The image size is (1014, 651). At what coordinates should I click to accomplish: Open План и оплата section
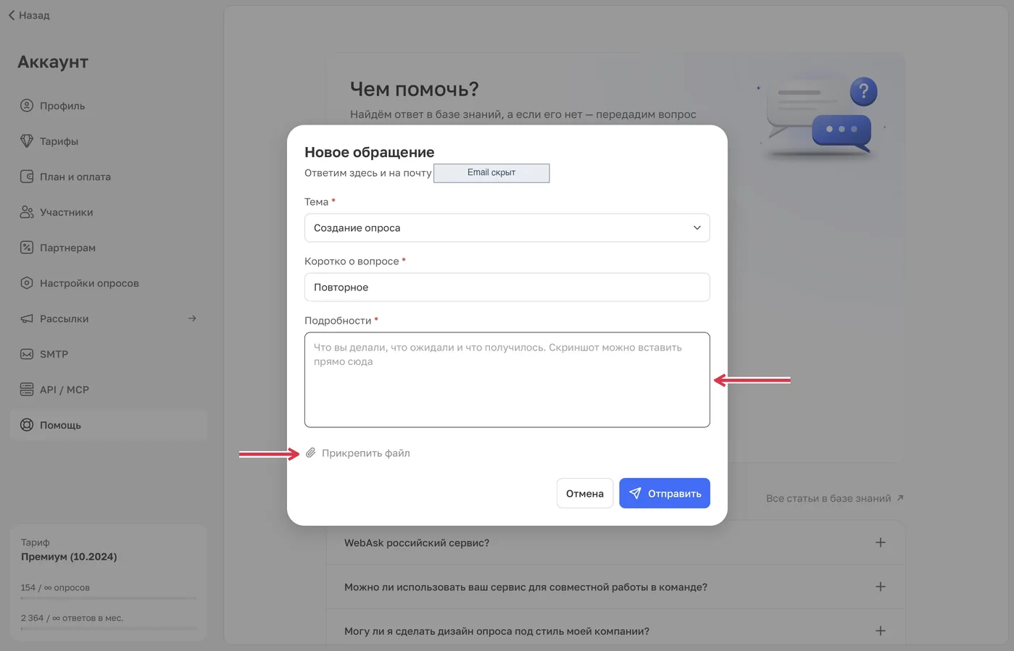click(x=109, y=177)
